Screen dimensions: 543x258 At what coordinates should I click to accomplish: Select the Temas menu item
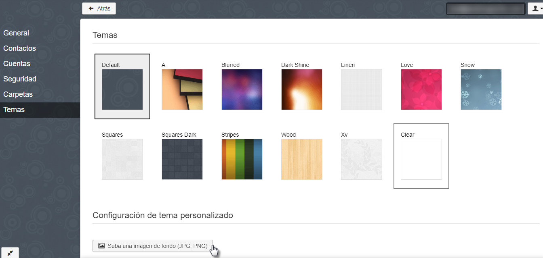point(14,110)
